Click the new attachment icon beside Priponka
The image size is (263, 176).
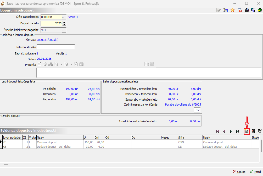click(x=39, y=64)
